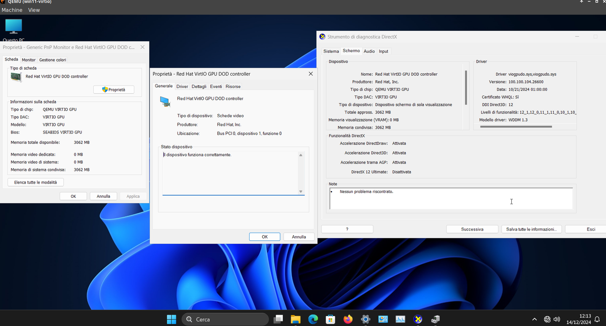This screenshot has width=606, height=326.
Task: Click Elenca tutte le modalità button
Action: pyautogui.click(x=36, y=182)
